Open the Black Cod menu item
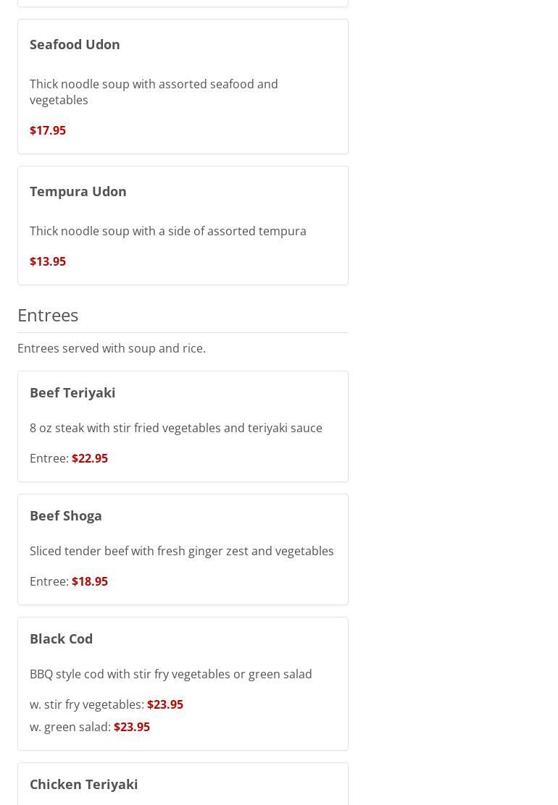This screenshot has width=558, height=805. tap(62, 638)
